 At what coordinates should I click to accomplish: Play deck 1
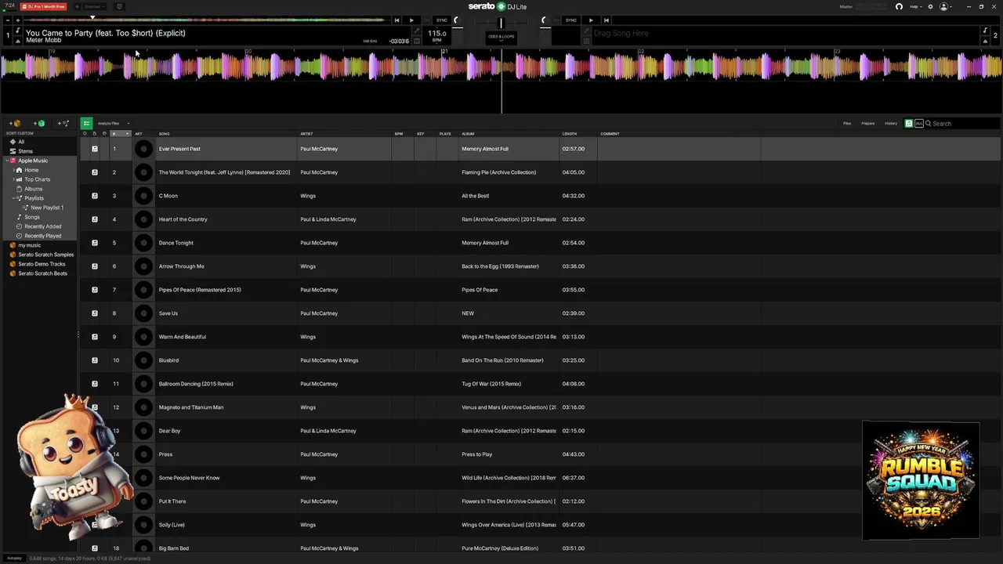tap(411, 20)
